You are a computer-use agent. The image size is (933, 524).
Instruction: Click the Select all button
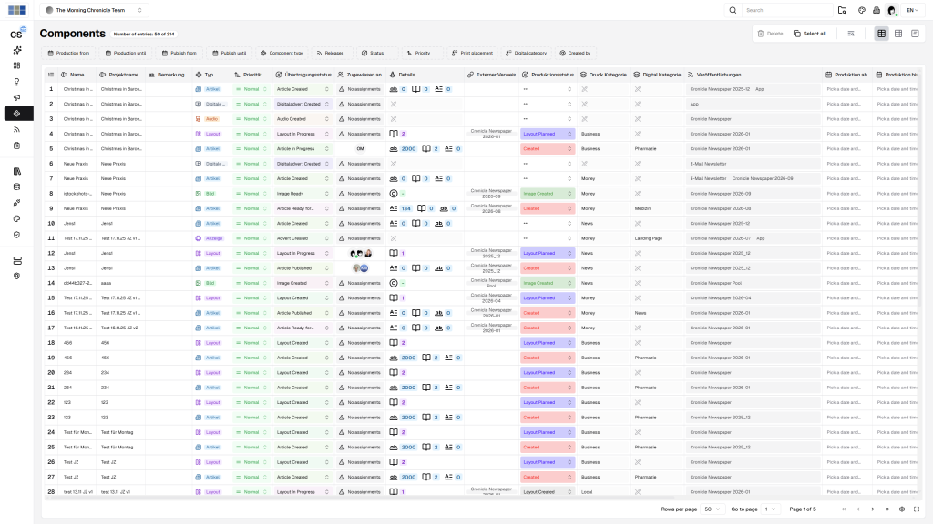(x=809, y=34)
